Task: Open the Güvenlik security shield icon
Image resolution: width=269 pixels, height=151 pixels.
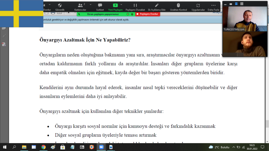Action: pos(60,7)
